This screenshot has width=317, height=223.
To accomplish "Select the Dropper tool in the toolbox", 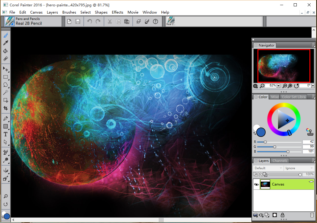I will pyautogui.click(x=5, y=43).
